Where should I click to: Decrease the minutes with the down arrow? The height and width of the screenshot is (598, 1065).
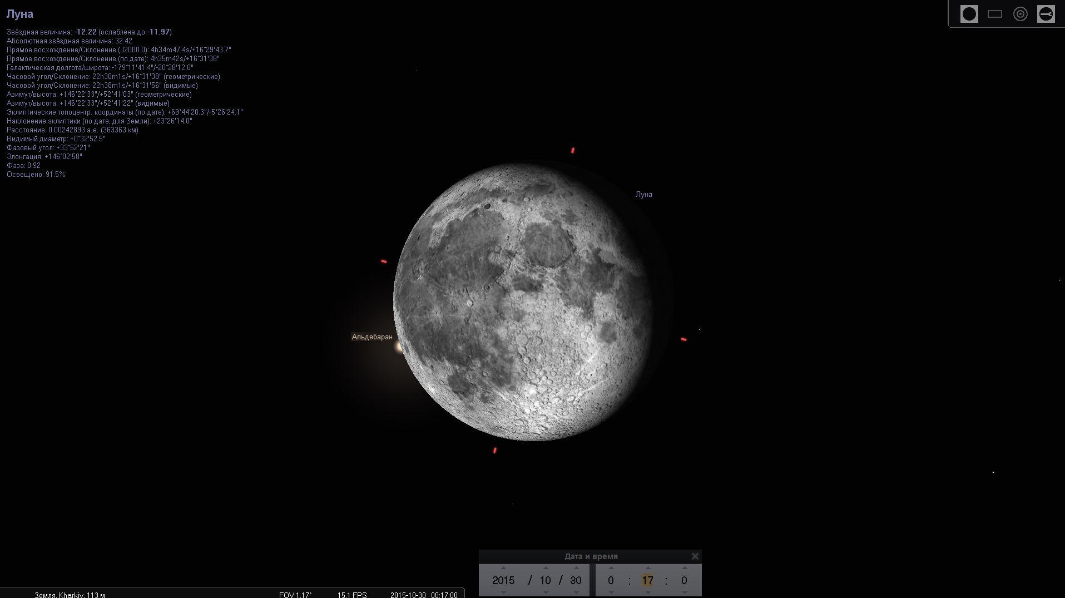click(648, 592)
